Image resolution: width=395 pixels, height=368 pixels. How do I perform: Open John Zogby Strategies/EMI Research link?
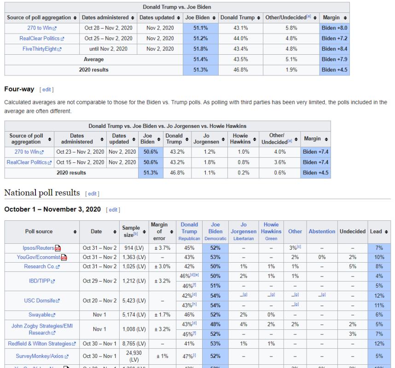tap(42, 329)
